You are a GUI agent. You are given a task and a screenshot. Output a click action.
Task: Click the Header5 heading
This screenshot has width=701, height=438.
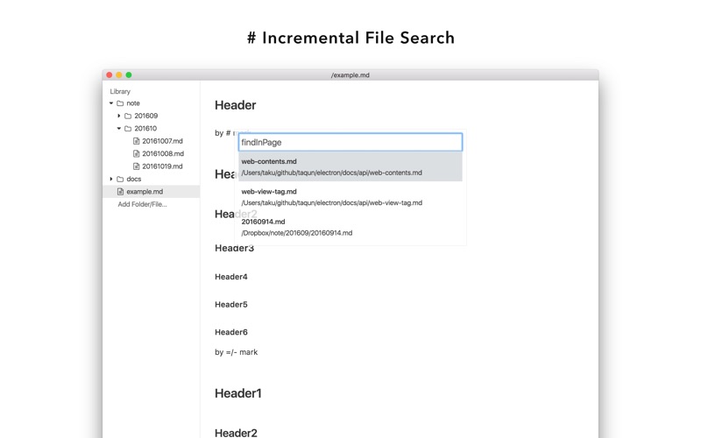231,304
